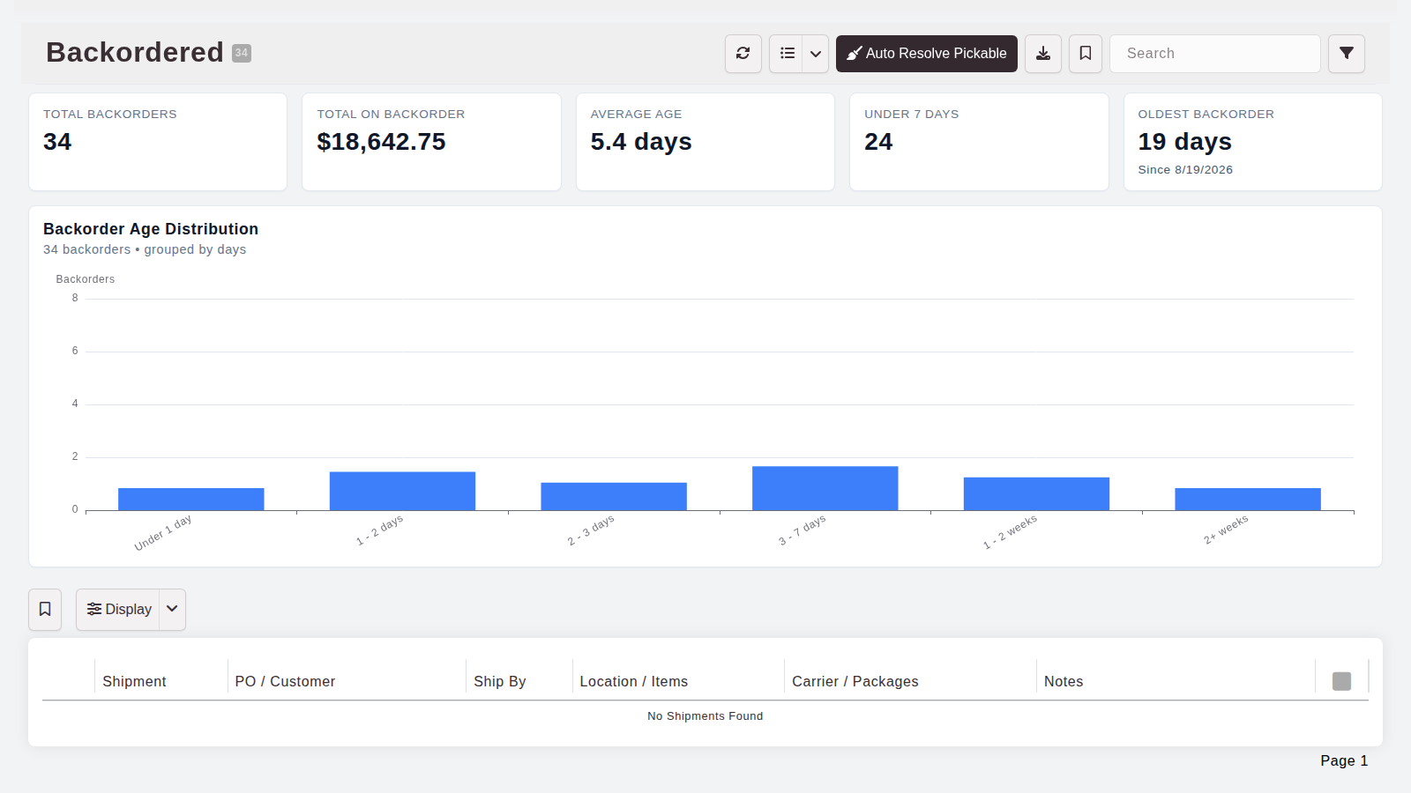Click the Notes column header
This screenshot has width=1411, height=793.
click(1064, 682)
